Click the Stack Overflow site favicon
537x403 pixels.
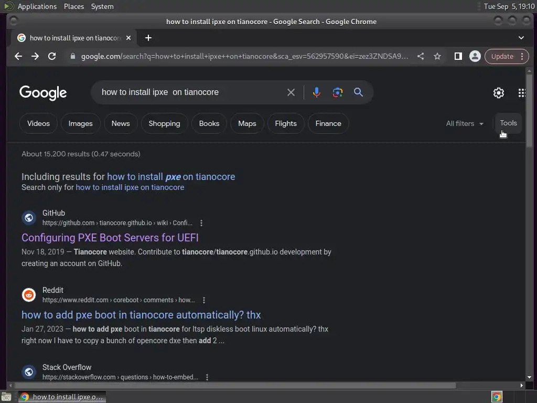(x=29, y=372)
